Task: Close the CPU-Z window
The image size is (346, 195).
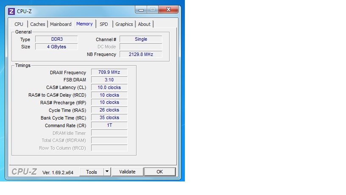Action: tap(168, 9)
